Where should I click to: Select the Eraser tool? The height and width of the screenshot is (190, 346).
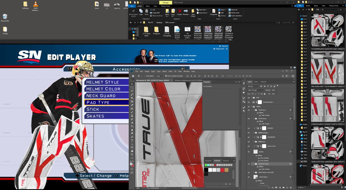pos(132,123)
